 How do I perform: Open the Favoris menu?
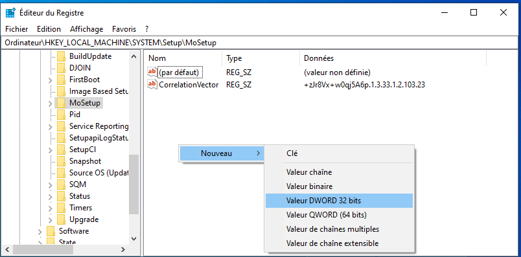(124, 29)
